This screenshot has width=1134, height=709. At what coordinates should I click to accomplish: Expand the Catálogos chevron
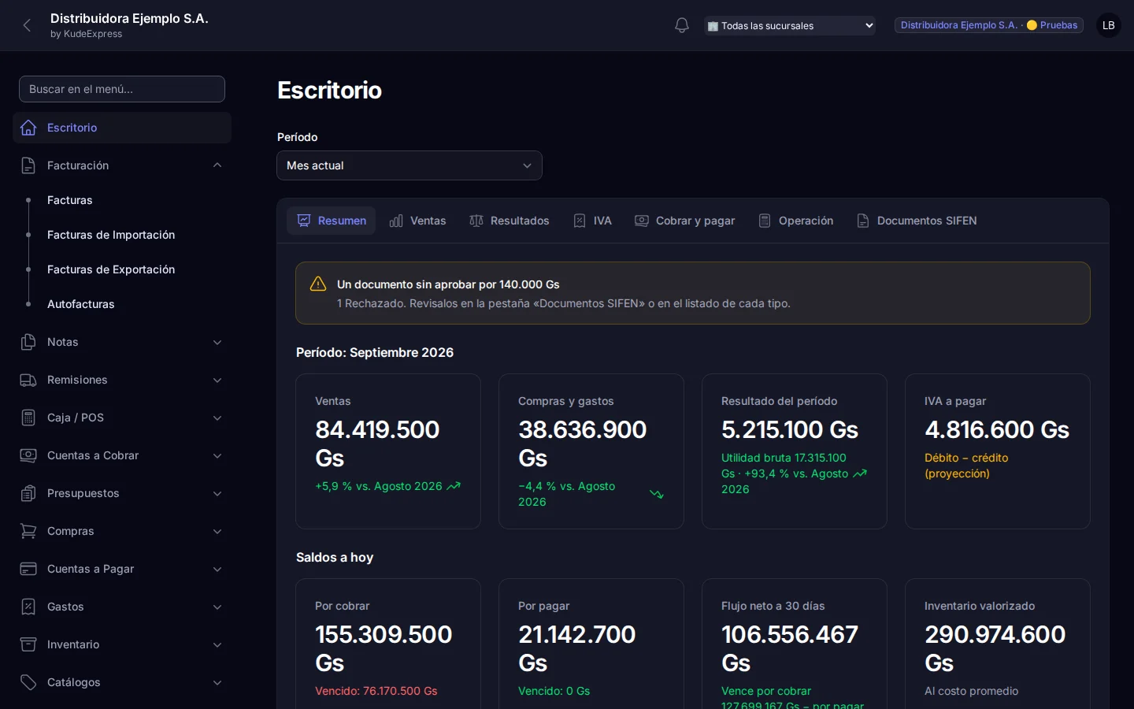pyautogui.click(x=217, y=682)
